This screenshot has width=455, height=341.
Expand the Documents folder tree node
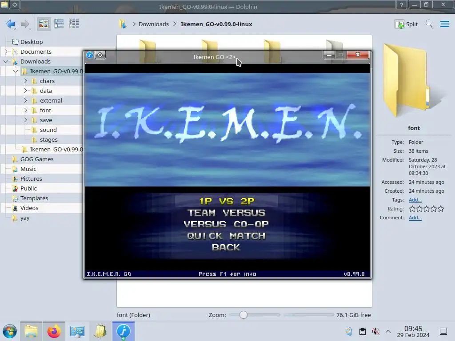point(6,52)
